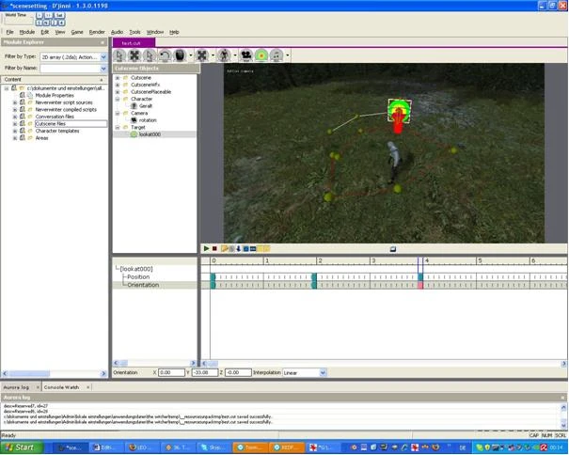Screen dimensions: 569x455
Task: Click the first move-arrows tool beside select arrow
Action: (x=134, y=55)
